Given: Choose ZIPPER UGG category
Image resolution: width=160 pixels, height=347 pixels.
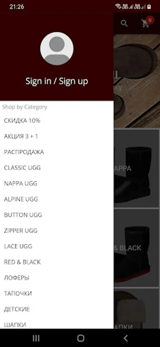Looking at the screenshot, I should 57,231.
